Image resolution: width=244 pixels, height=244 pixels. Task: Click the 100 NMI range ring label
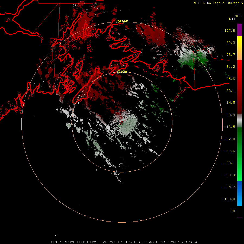click(x=122, y=21)
